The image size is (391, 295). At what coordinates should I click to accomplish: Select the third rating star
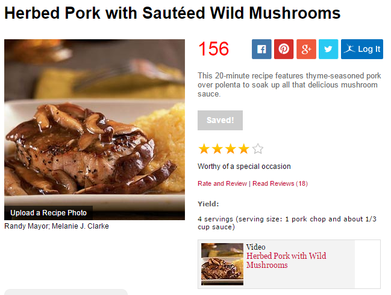point(231,149)
